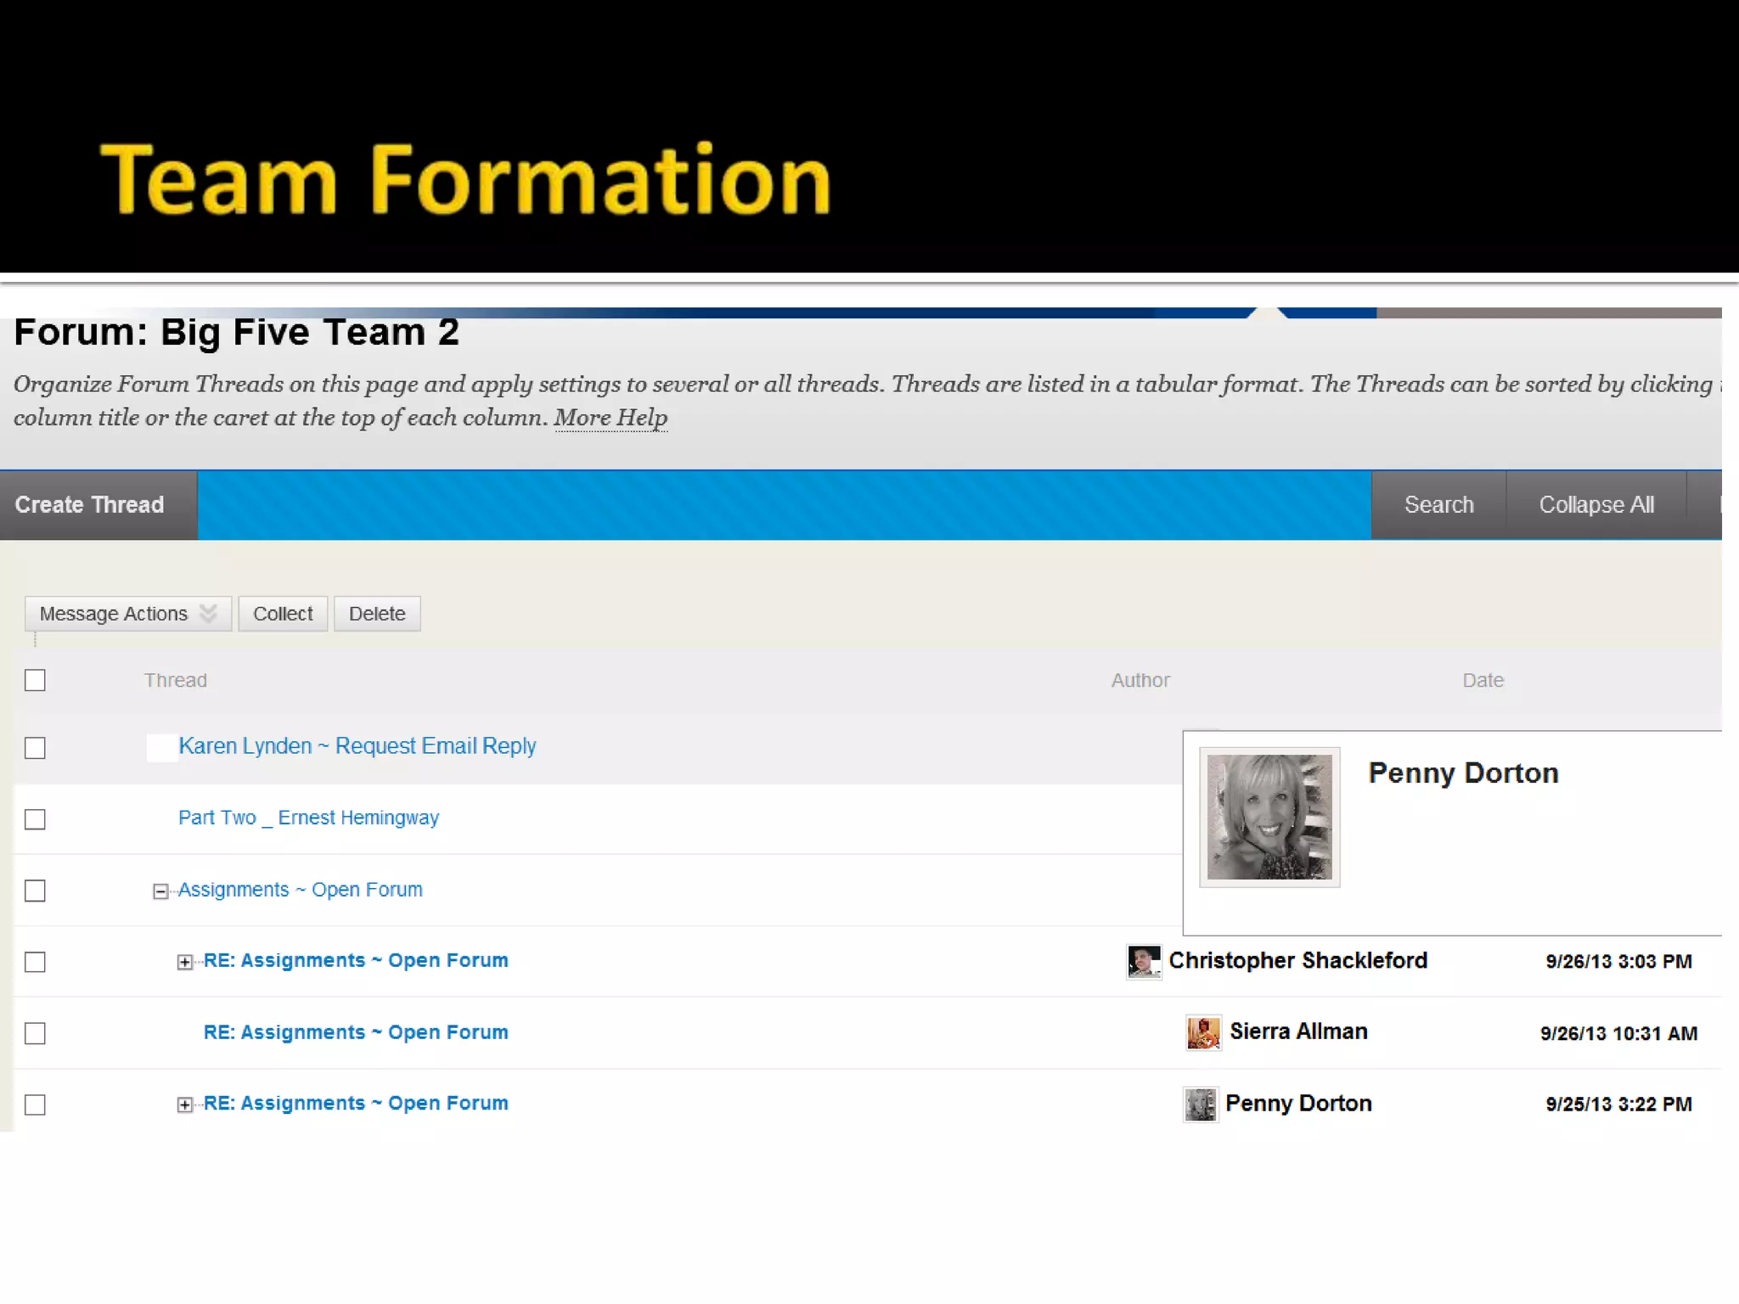Viewport: 1739px width, 1304px height.
Task: Collapse the Assignments ~ Open Forum thread
Action: tap(160, 891)
